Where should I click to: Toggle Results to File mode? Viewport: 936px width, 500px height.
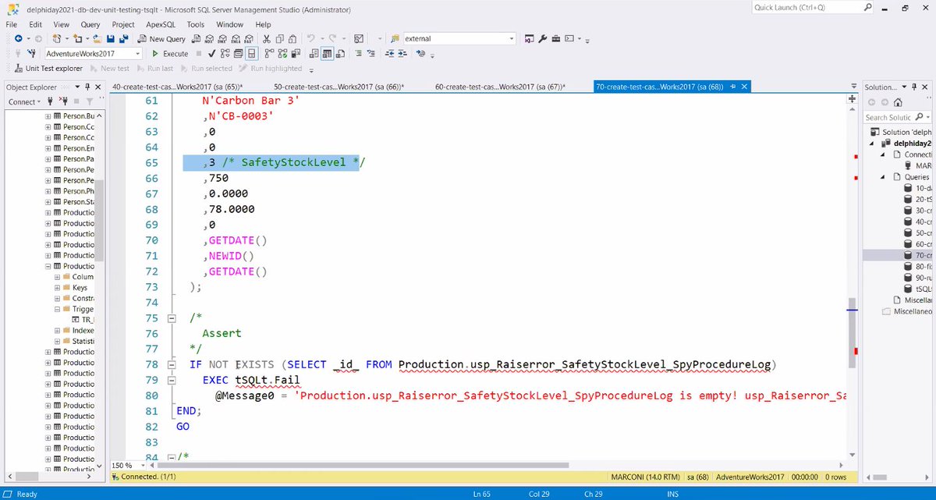coord(340,54)
